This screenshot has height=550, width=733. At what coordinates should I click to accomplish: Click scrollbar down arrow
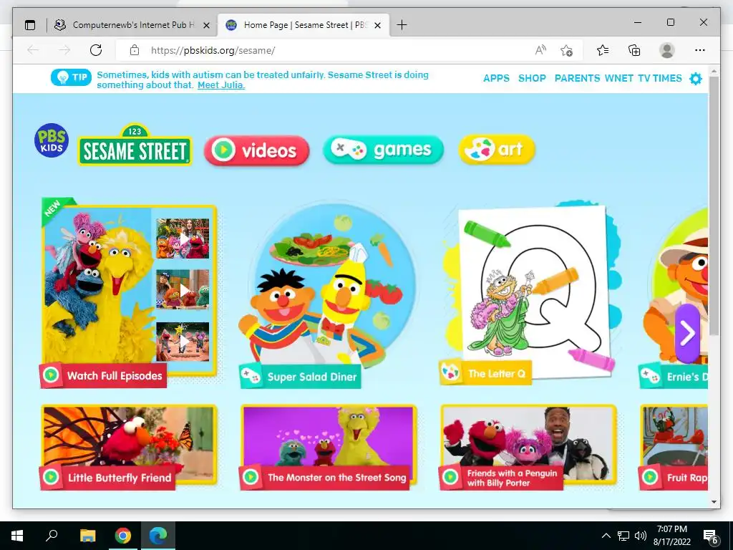(714, 502)
